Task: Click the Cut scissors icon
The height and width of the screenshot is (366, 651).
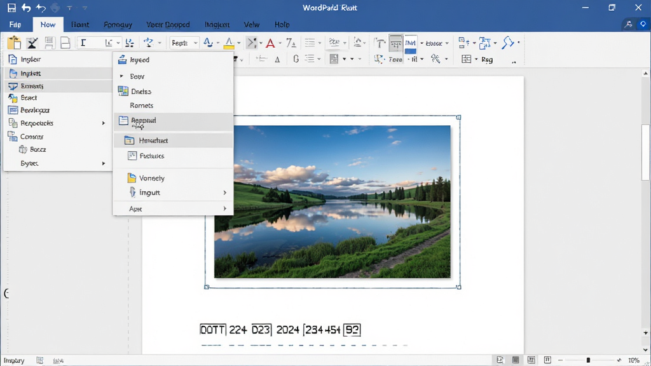Action: [x=32, y=43]
